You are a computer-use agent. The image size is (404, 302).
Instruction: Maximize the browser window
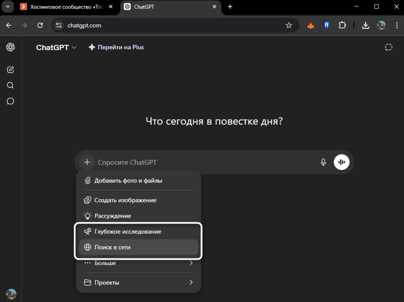click(x=376, y=7)
